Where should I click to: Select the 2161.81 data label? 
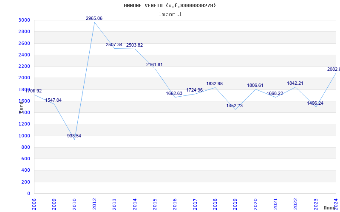coord(154,64)
